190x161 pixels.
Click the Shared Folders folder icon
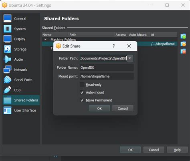pyautogui.click(x=8, y=100)
